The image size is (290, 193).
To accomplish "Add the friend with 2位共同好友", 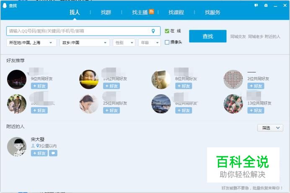I will coord(256,86).
